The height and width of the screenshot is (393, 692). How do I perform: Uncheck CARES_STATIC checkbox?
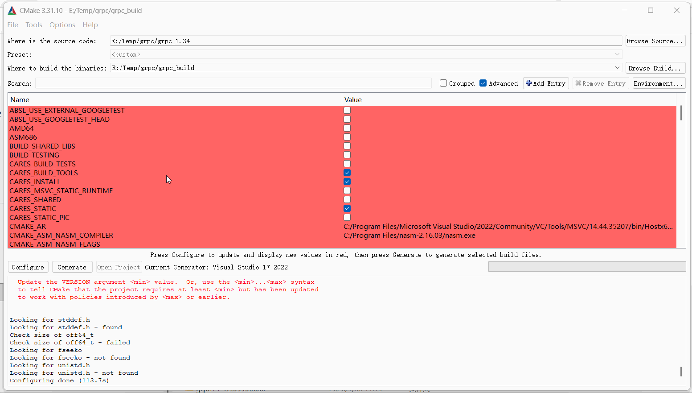coord(347,208)
